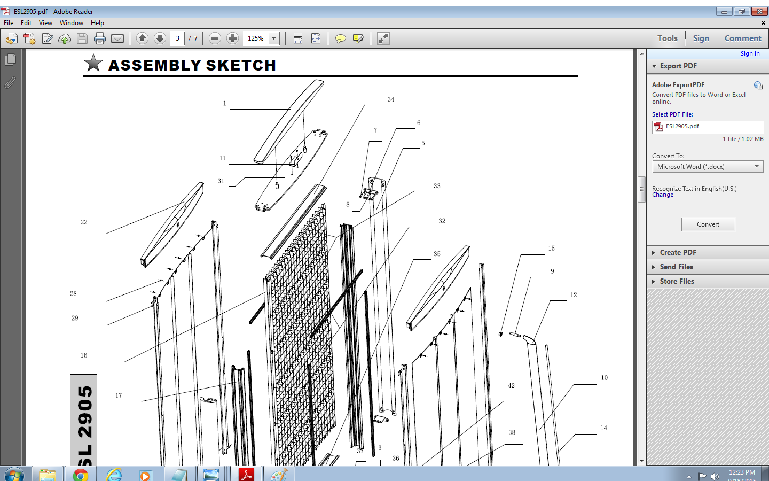769x481 pixels.
Task: Collapse the Export PDF section
Action: coord(654,66)
